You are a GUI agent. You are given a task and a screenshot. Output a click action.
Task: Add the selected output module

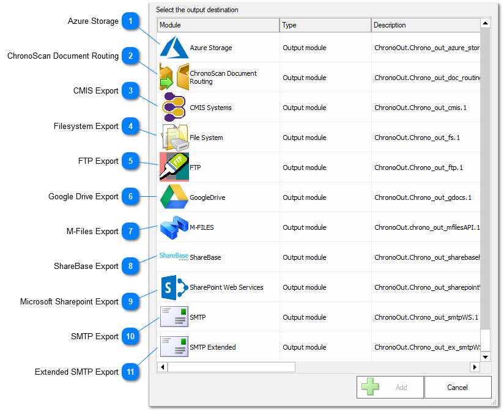(390, 388)
